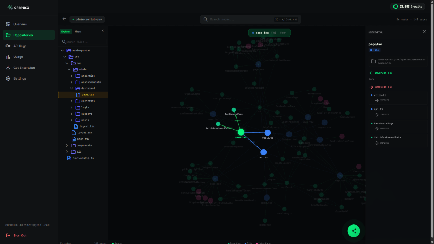Image resolution: width=434 pixels, height=244 pixels.
Task: Collapse the explorer panel with the chevron
Action: pyautogui.click(x=103, y=31)
